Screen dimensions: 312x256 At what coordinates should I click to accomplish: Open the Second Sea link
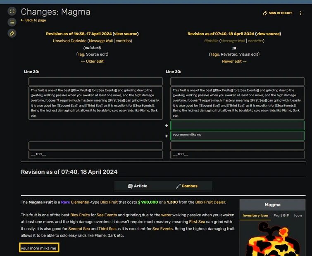[x=79, y=229]
